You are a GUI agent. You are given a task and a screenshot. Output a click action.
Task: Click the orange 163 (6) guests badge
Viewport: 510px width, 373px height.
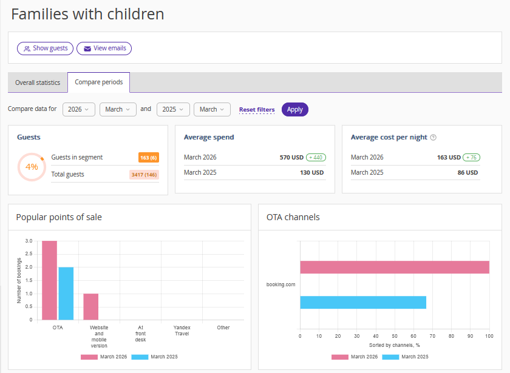[149, 158]
